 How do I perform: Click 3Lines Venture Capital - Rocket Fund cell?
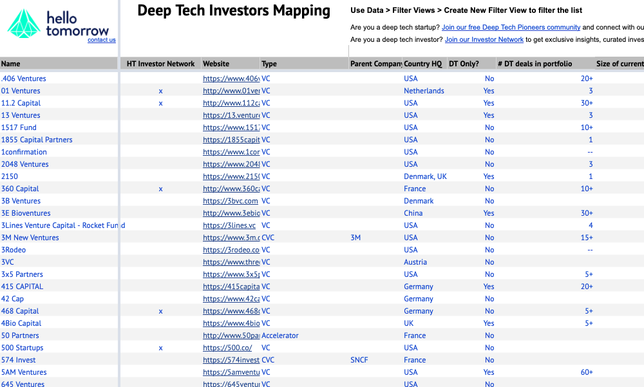click(x=63, y=225)
